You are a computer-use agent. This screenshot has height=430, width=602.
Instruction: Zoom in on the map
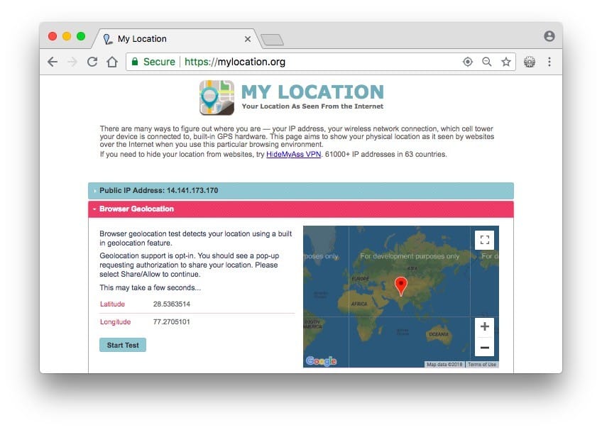[x=484, y=327]
